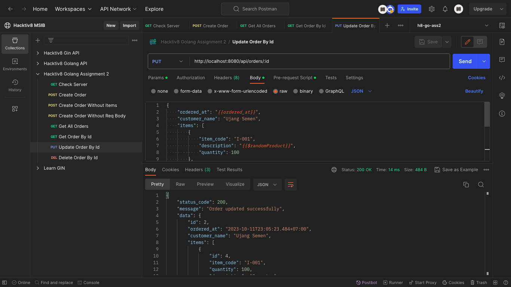511x287 pixels.
Task: Click the Invite button
Action: click(409, 9)
